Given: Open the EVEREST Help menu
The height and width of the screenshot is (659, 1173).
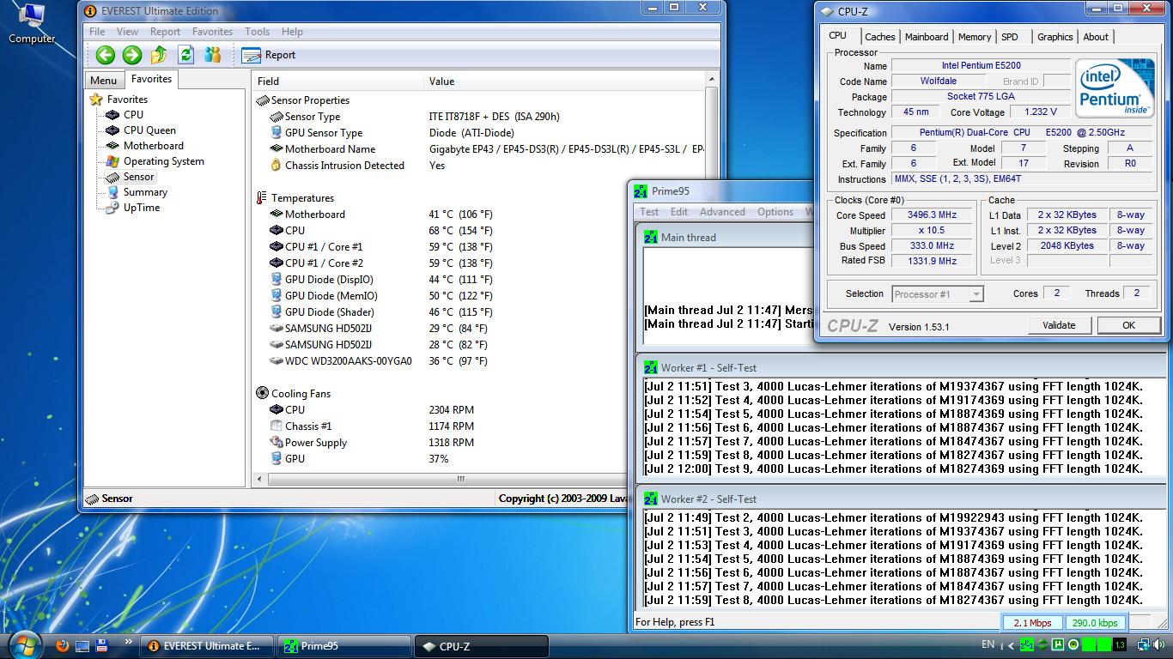Looking at the screenshot, I should [x=292, y=32].
